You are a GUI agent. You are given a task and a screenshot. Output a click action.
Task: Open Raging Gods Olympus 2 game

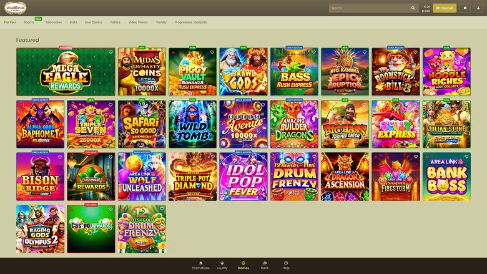coord(41,229)
